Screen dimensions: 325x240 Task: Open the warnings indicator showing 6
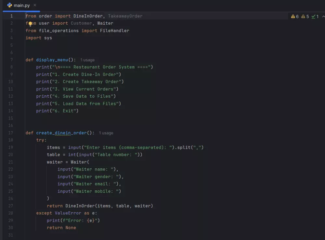tap(295, 17)
